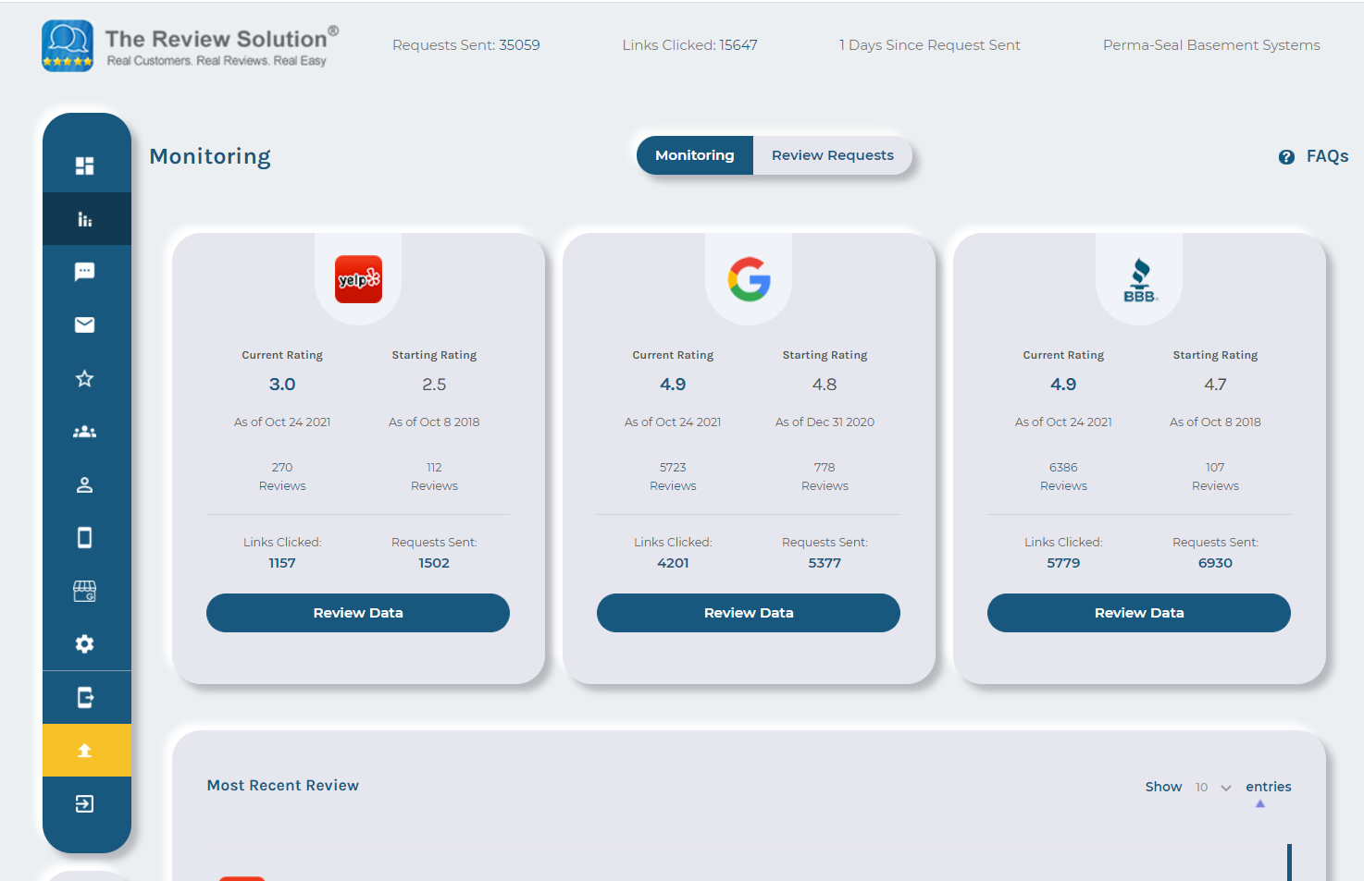Click Google links clicked value 4201
The image size is (1364, 881).
pos(673,563)
